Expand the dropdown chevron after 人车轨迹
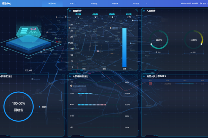This screenshot has width=208, height=138. (x=147, y=4)
